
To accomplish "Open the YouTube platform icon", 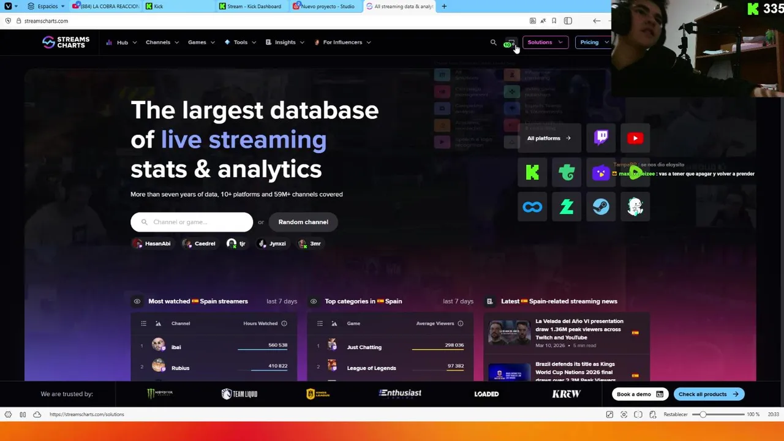I will coord(635,138).
